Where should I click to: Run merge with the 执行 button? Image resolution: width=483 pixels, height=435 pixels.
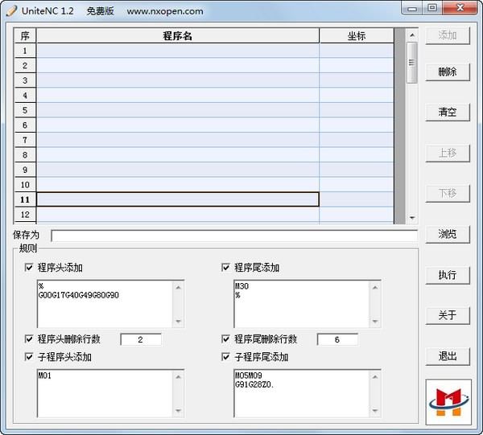click(x=448, y=275)
